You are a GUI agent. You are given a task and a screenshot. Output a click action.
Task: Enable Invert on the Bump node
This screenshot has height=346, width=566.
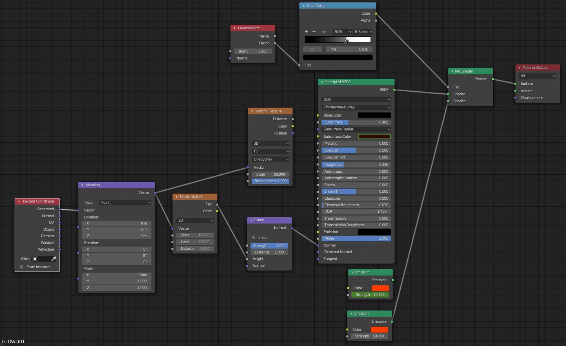[x=253, y=237]
